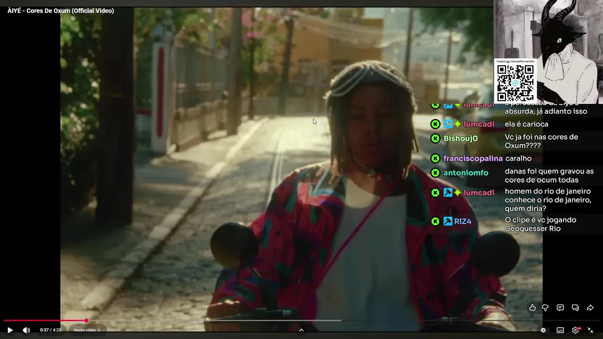Image resolution: width=603 pixels, height=339 pixels.
Task: Click message "danas foi quem gravou as cores"
Action: tap(549, 176)
